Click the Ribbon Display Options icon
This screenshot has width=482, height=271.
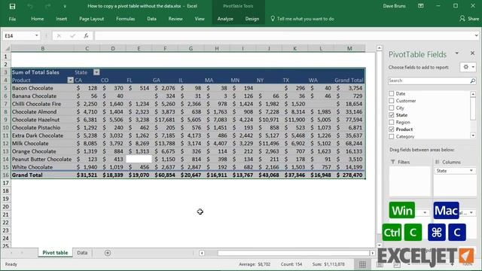coord(420,6)
